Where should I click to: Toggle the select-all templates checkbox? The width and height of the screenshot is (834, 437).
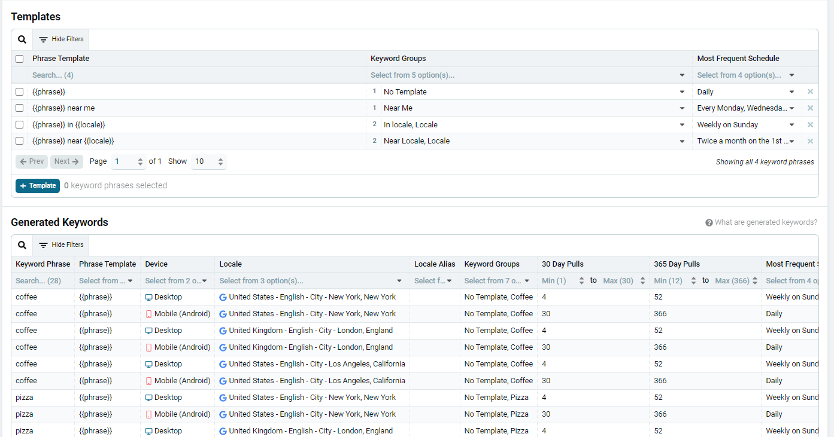[20, 59]
